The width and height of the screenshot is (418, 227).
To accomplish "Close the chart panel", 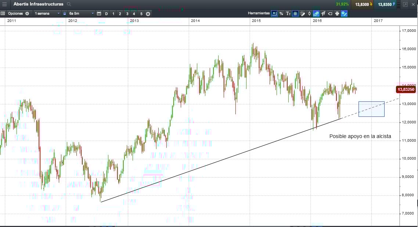I will point(413,4).
